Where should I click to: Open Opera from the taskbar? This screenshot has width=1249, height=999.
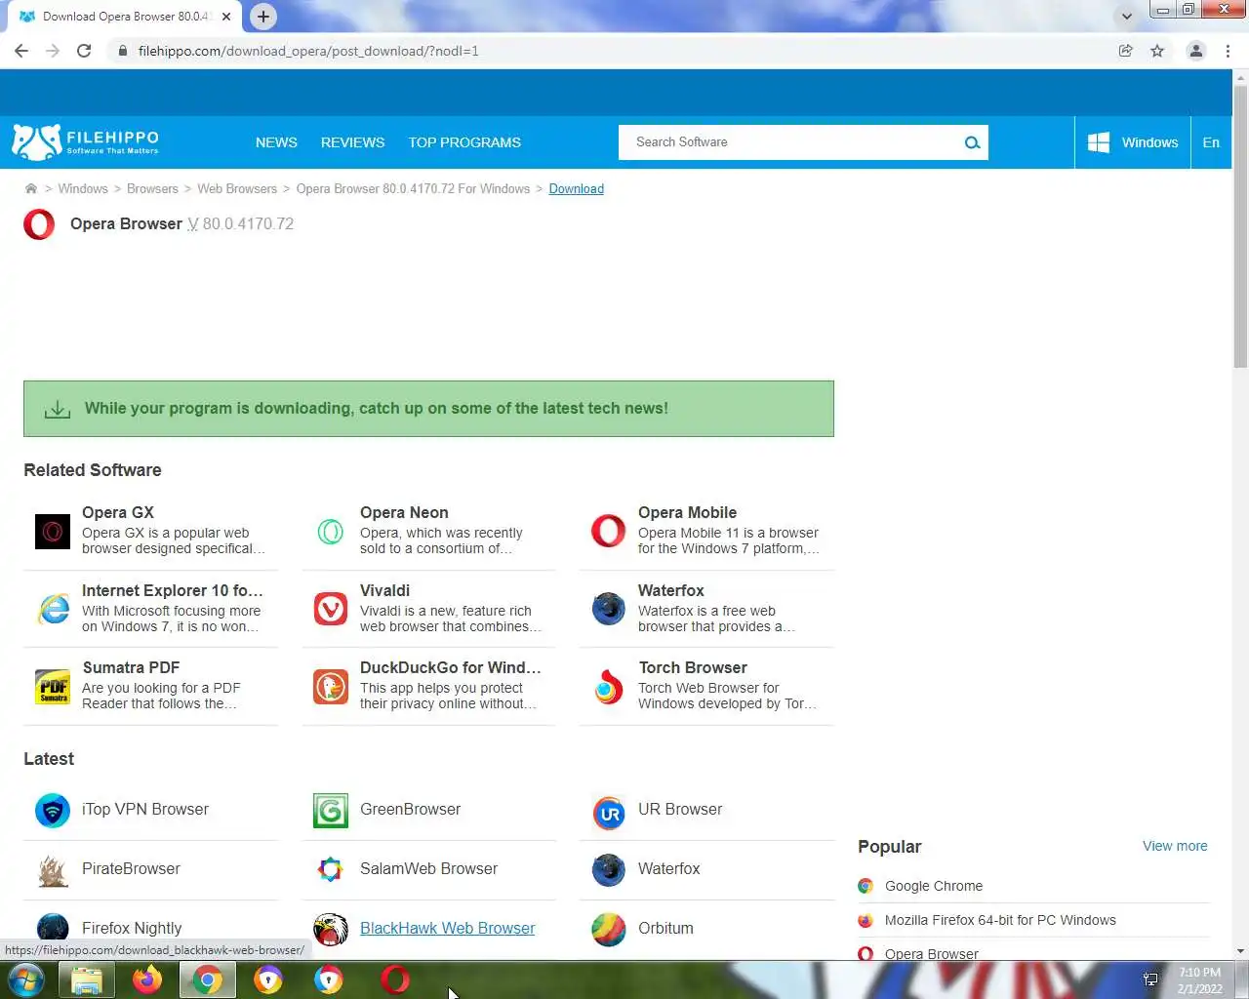[x=395, y=979]
